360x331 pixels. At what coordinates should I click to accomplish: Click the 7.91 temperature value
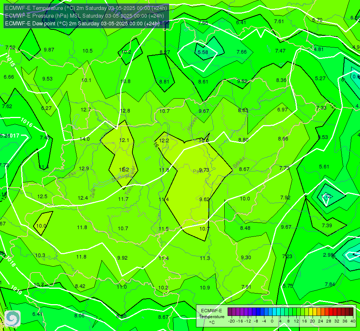246,286
